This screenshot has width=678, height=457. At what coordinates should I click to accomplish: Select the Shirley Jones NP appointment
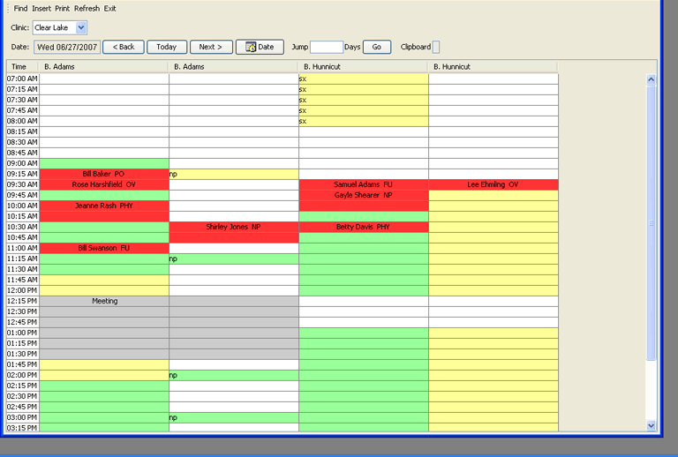233,227
